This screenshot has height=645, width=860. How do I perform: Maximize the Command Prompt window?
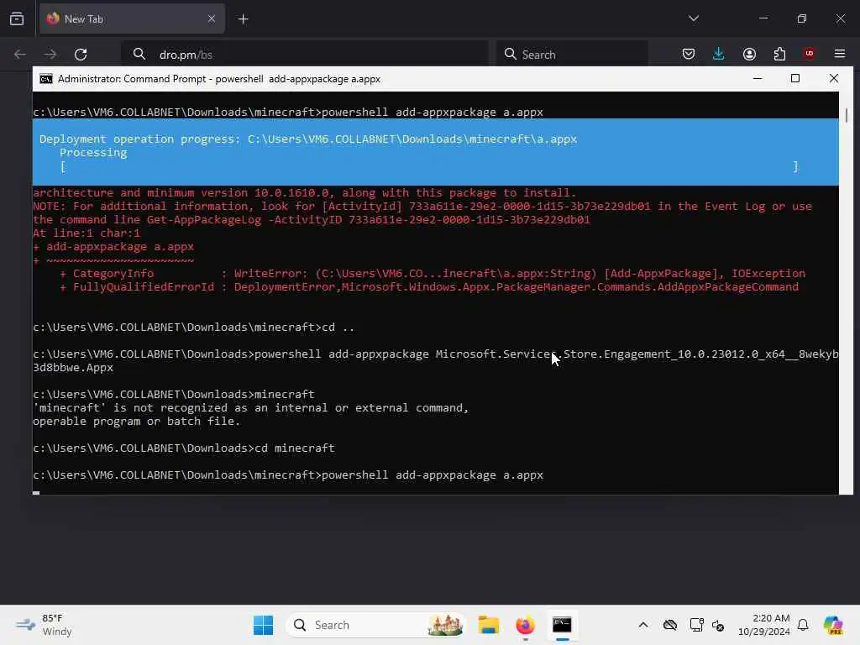point(795,78)
